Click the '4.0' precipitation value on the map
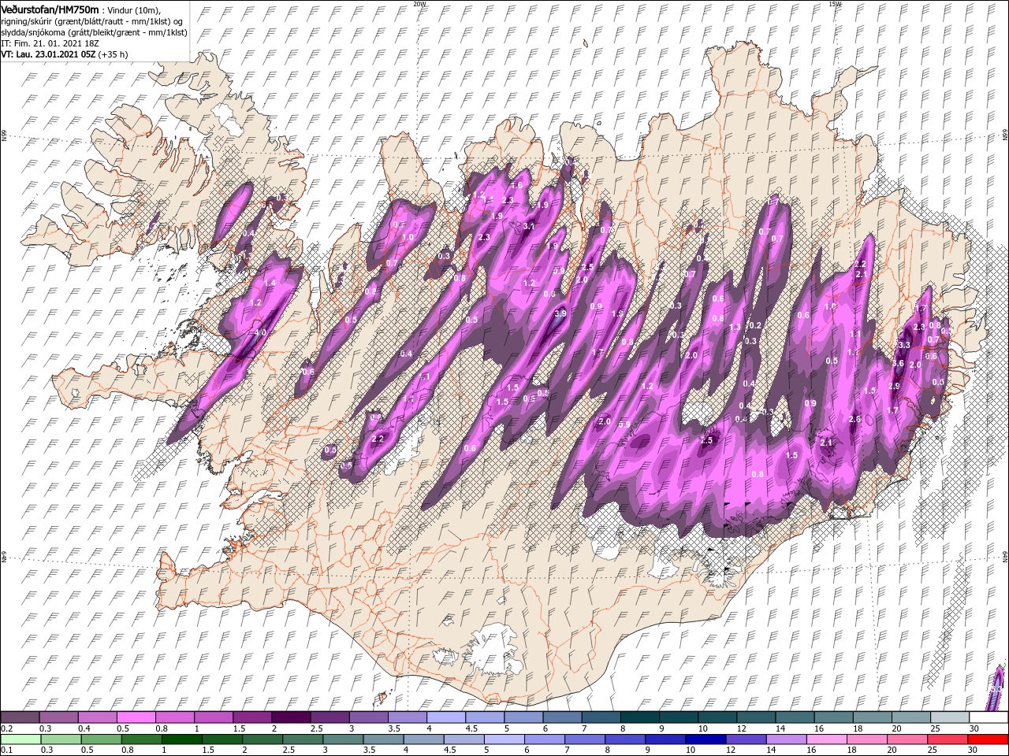Image resolution: width=1009 pixels, height=756 pixels. coord(260,333)
